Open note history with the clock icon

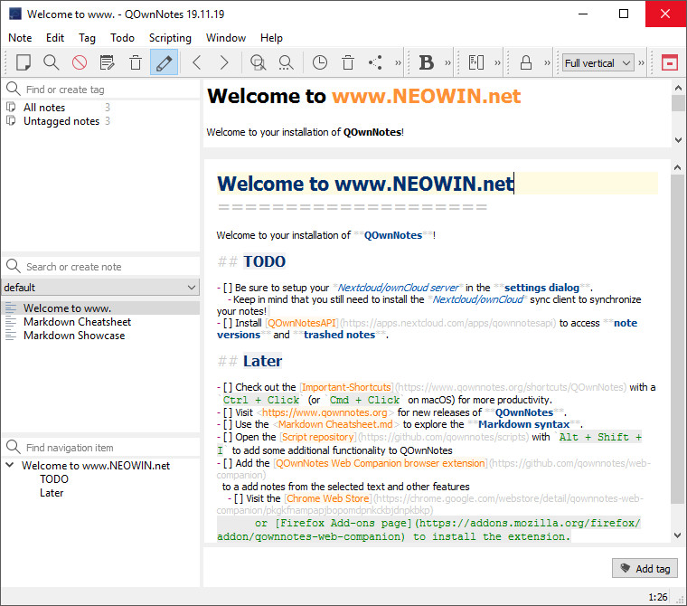320,62
